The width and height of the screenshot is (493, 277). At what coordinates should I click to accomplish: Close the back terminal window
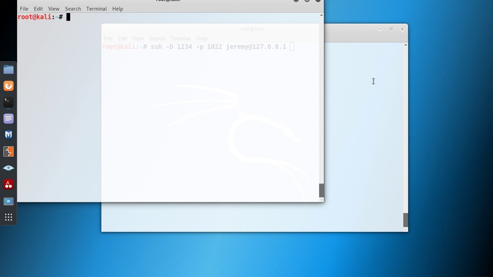[x=402, y=29]
